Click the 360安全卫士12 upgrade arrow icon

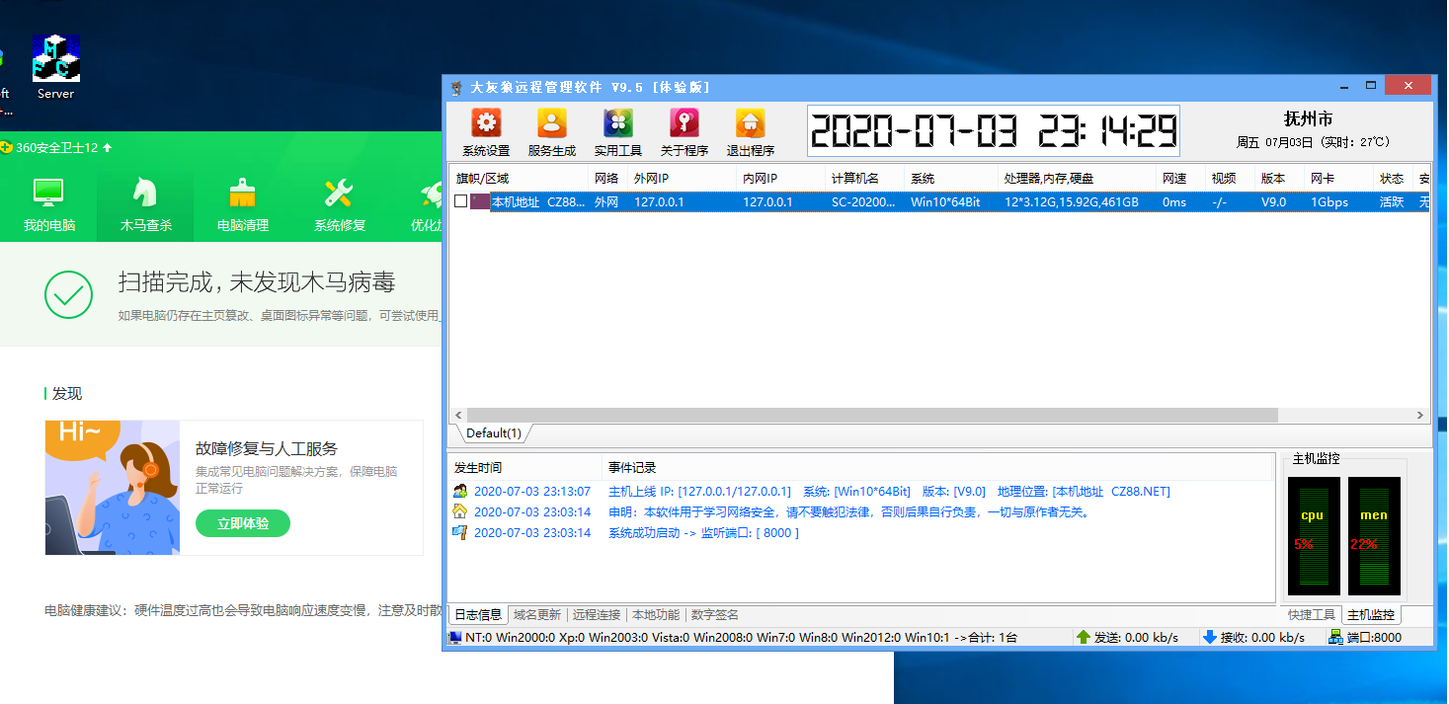click(x=107, y=148)
